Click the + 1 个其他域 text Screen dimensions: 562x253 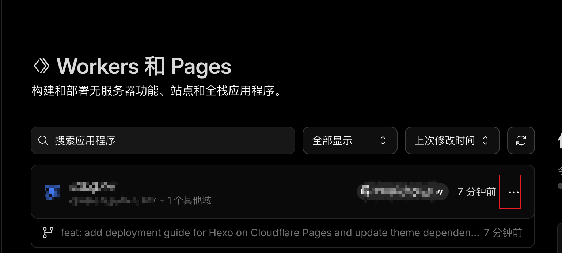coord(185,200)
